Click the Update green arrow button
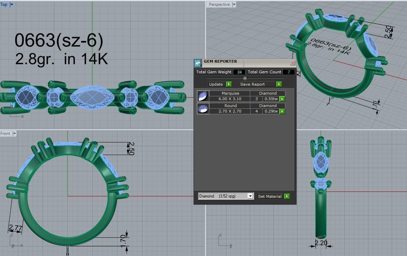Image resolution: width=407 pixels, height=256 pixels. point(229,84)
